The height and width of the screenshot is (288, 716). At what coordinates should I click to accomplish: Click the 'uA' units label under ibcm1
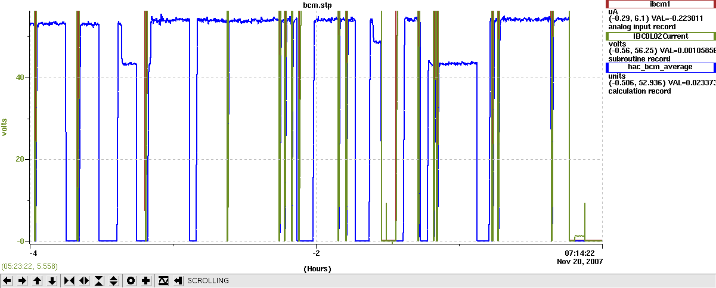613,11
